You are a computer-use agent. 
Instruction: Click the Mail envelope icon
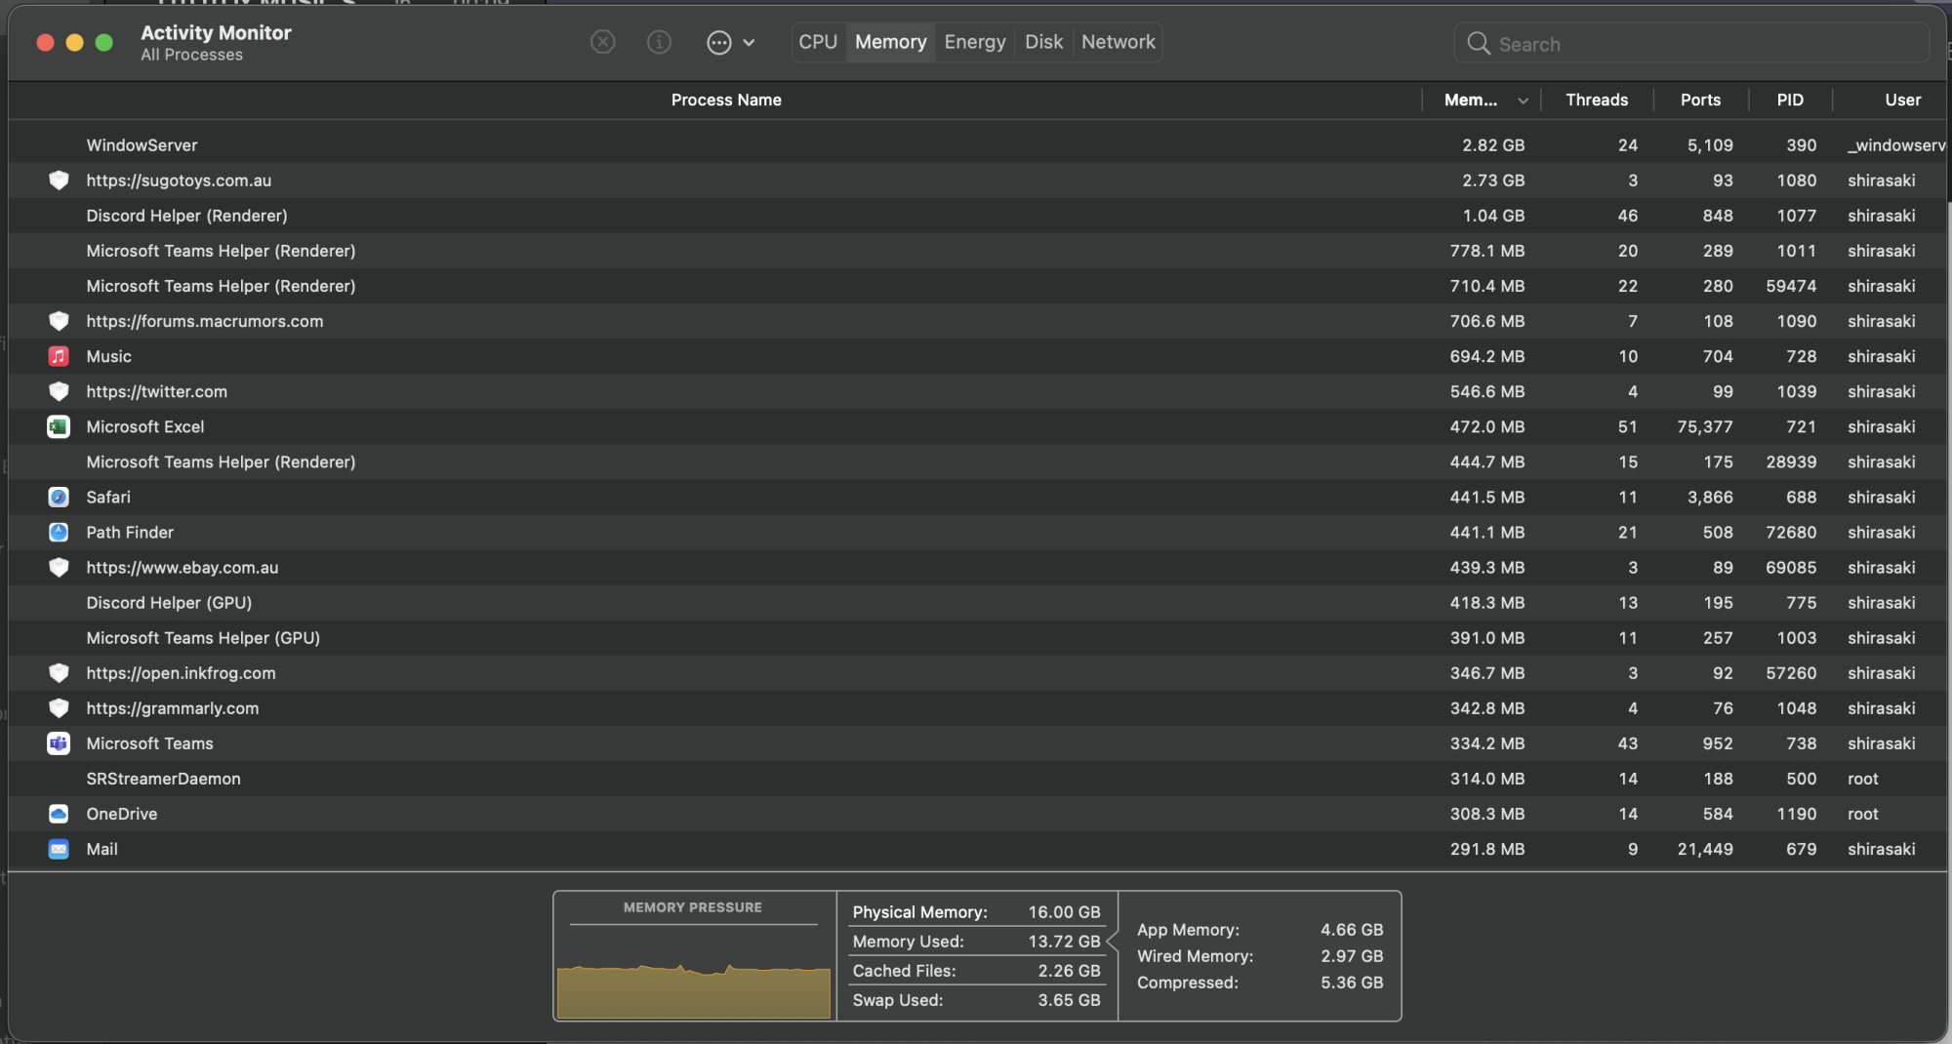(59, 849)
